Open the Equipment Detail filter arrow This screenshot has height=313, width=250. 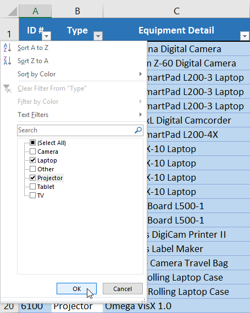(x=245, y=36)
